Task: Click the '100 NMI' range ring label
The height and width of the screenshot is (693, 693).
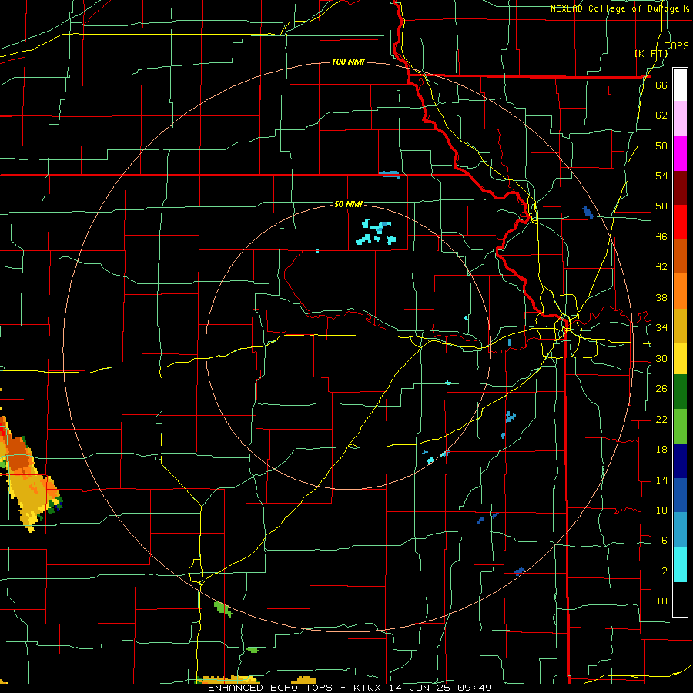Action: [x=348, y=62]
